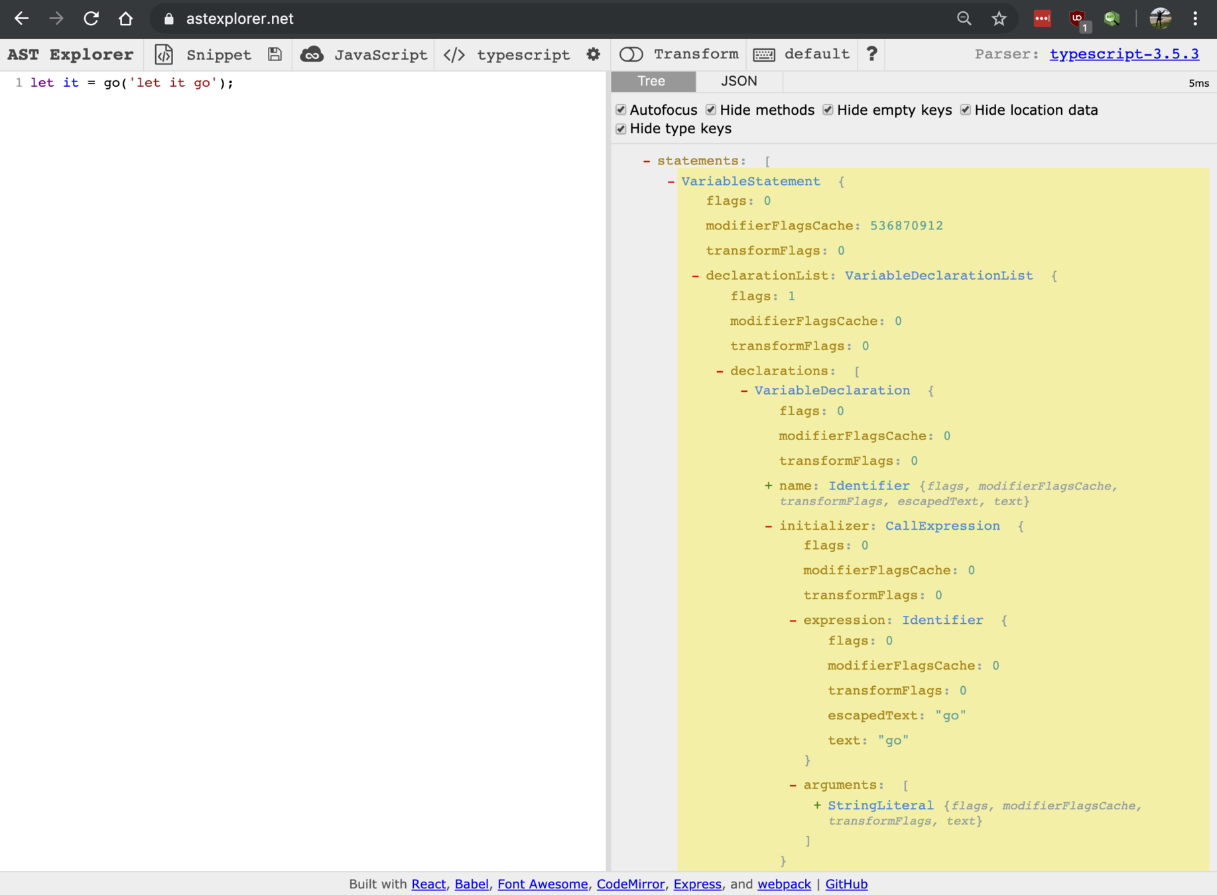The height and width of the screenshot is (895, 1217).
Task: Collapse the VariableDeclaration node
Action: 744,391
